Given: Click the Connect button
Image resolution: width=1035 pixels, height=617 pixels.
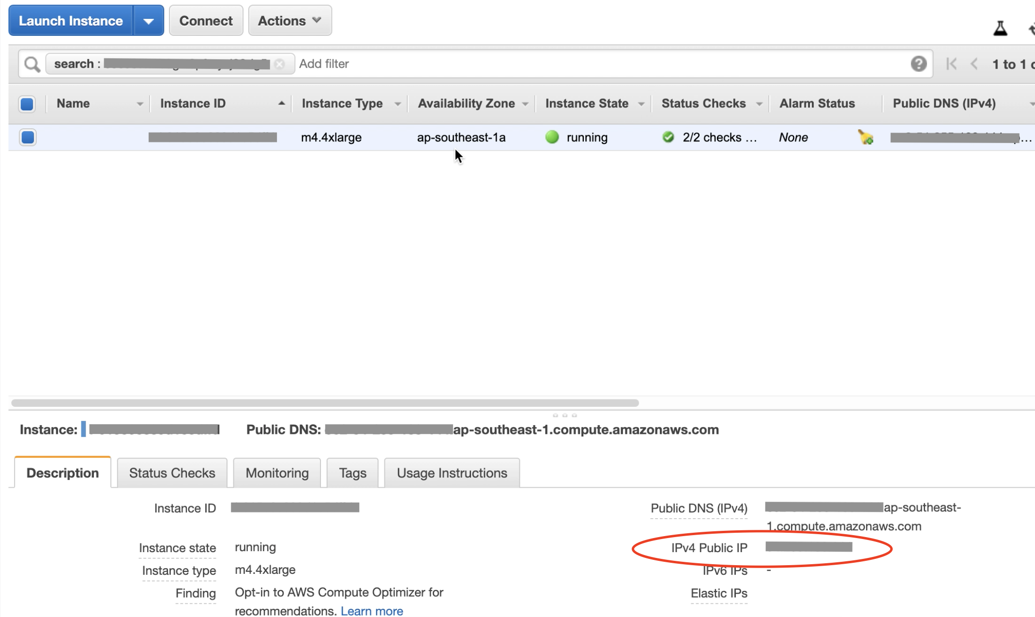Looking at the screenshot, I should tap(206, 21).
